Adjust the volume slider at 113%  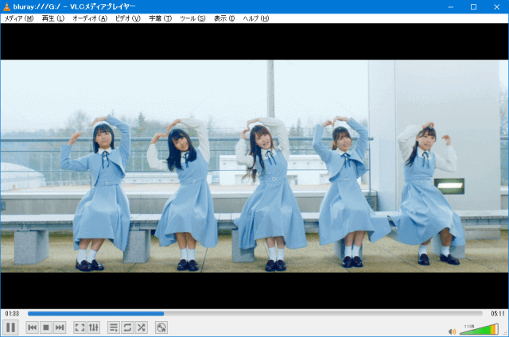[x=479, y=329]
